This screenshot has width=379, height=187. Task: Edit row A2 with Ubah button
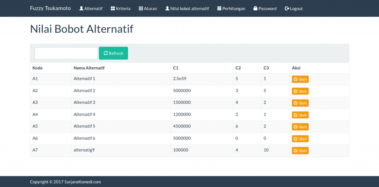pyautogui.click(x=300, y=91)
